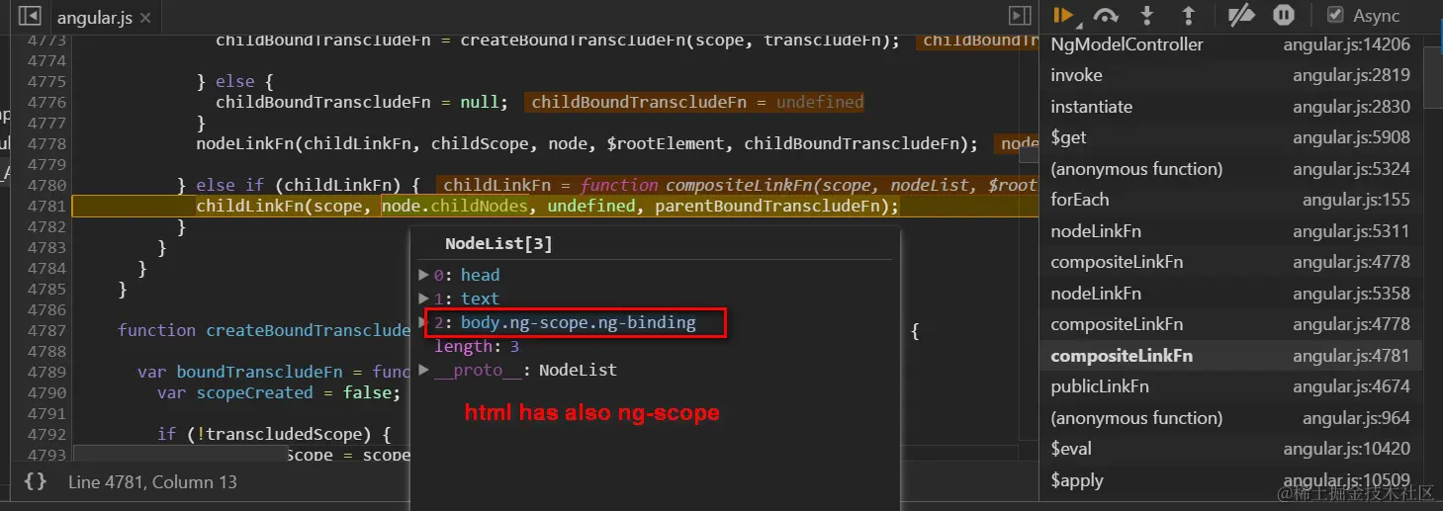Viewport: 1443px width, 511px height.
Task: Select compositeLinkFn frame at angular.js:4781
Action: click(x=1230, y=356)
